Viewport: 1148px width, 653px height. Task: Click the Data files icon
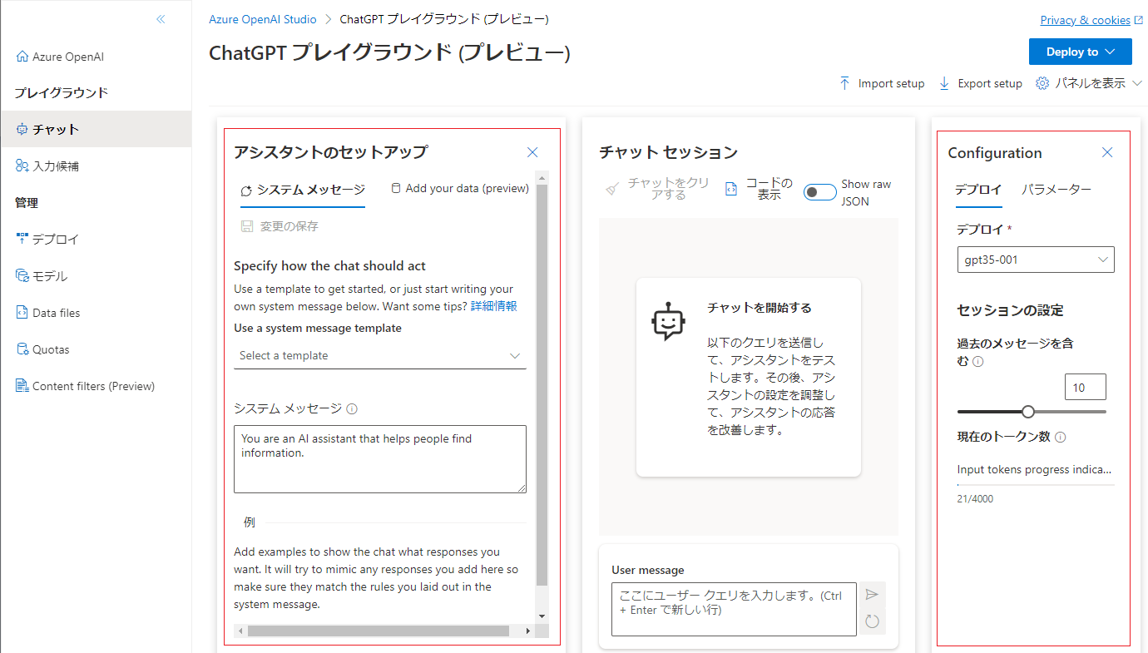coord(22,313)
